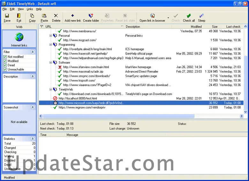
Task: Open the View menu
Action: (x=21, y=9)
